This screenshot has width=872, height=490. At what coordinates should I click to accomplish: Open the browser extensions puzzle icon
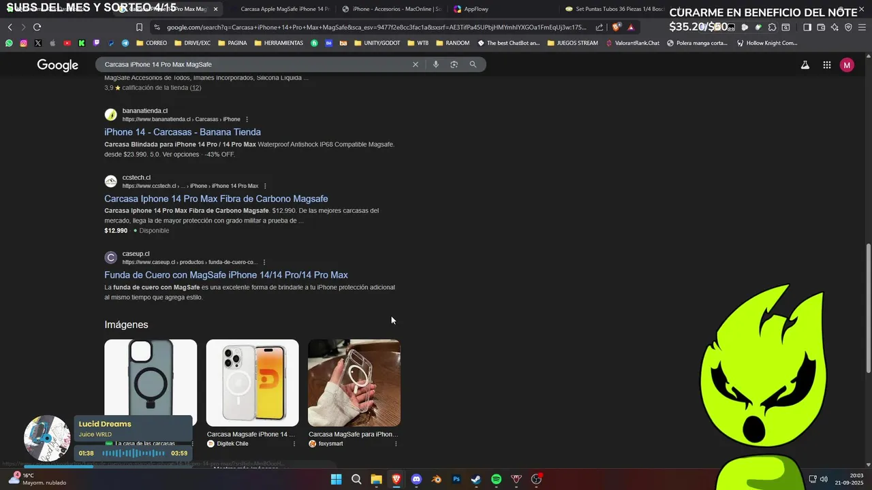click(772, 27)
